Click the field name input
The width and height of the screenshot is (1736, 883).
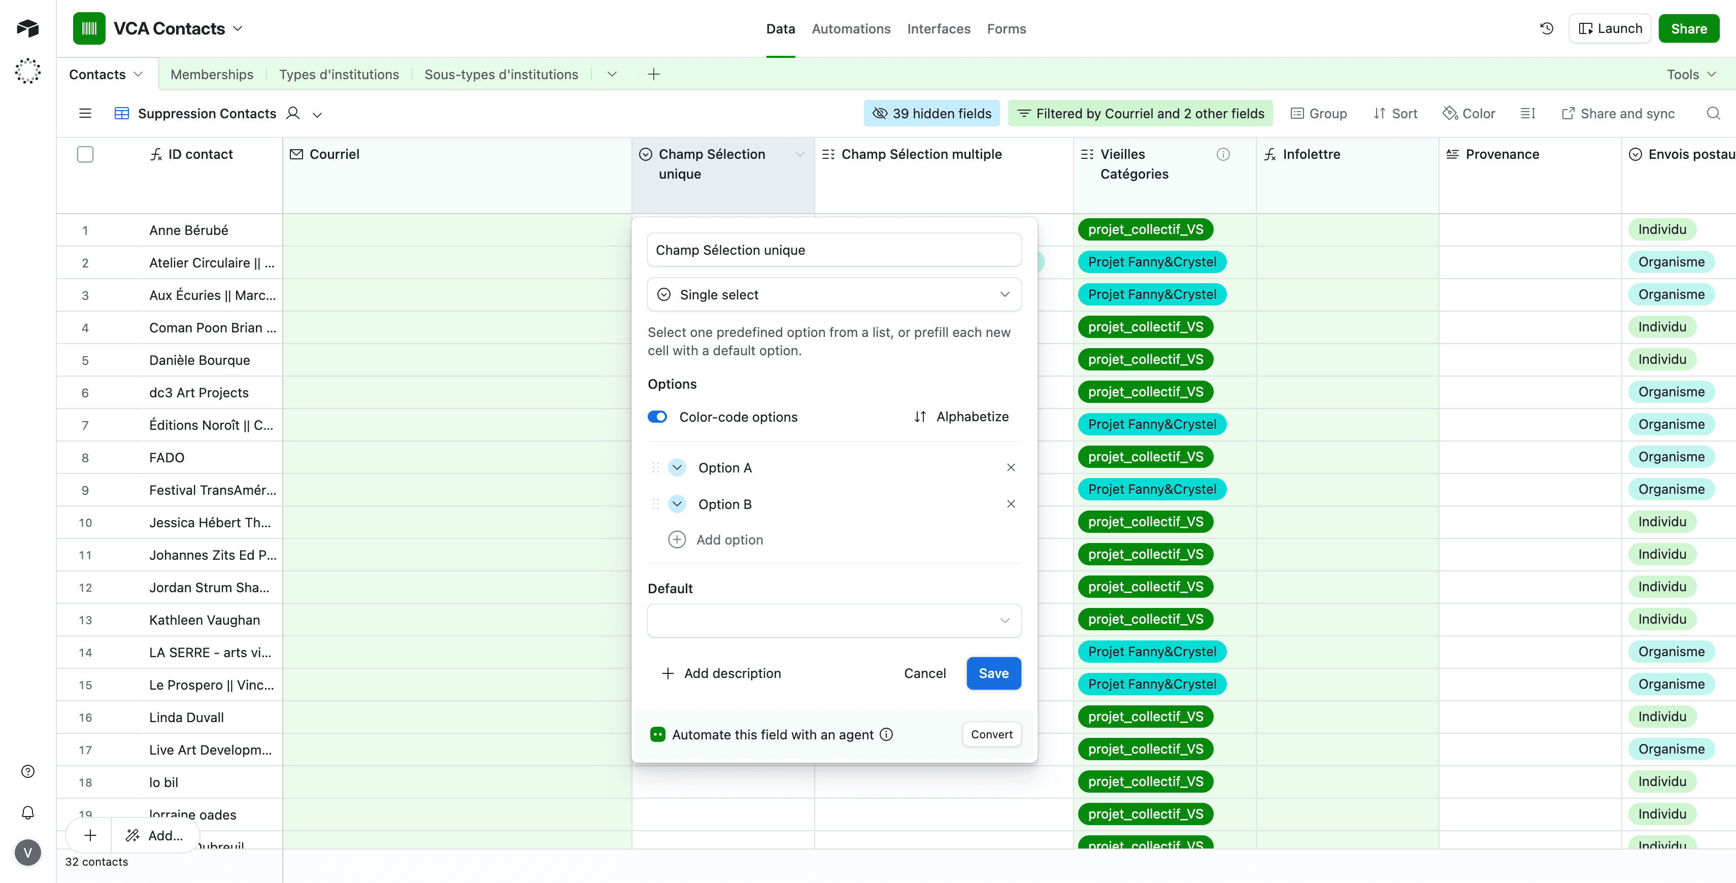pyautogui.click(x=833, y=250)
